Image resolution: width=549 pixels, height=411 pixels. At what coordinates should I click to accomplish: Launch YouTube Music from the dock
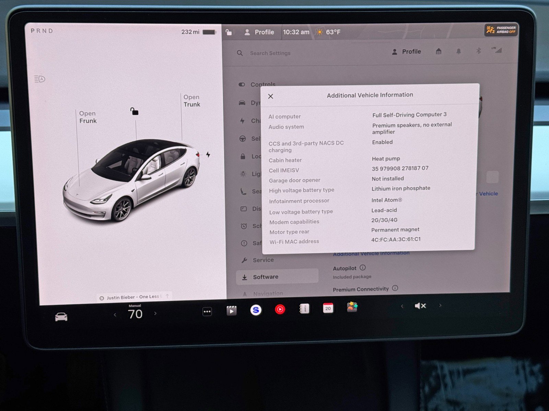280,309
